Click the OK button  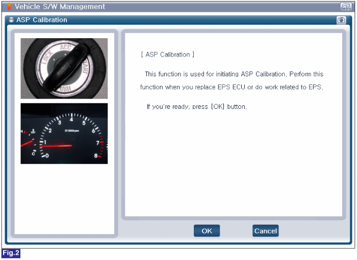[207, 231]
